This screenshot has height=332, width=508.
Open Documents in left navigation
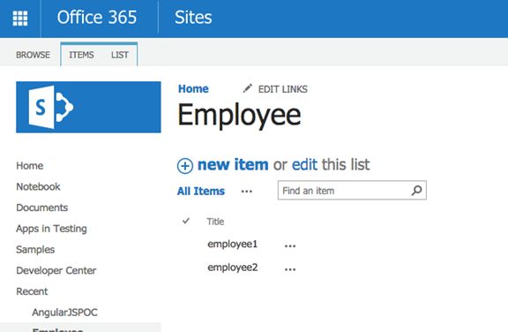click(x=42, y=207)
